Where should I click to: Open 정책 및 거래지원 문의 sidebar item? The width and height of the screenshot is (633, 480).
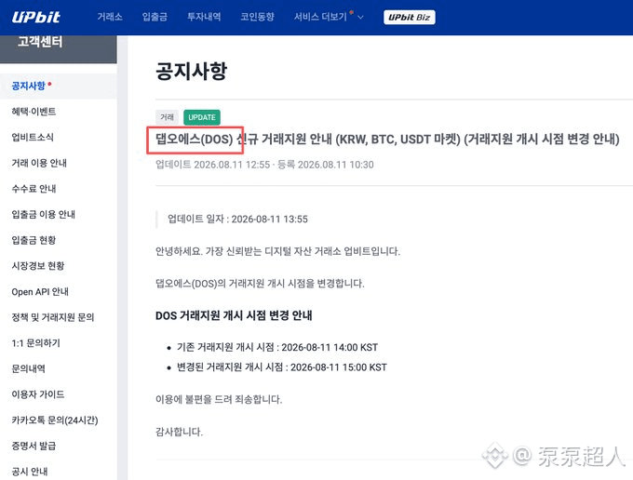tap(53, 317)
